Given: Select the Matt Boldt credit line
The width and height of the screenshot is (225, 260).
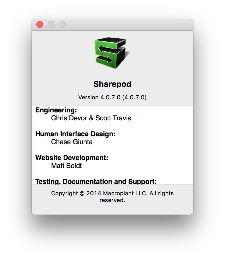Looking at the screenshot, I should pyautogui.click(x=66, y=166).
